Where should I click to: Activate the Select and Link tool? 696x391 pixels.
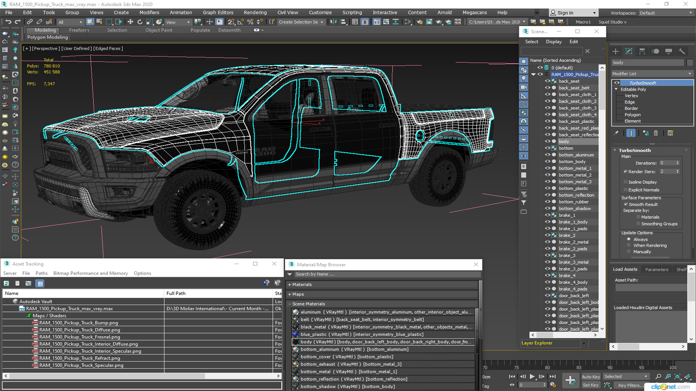click(30, 22)
